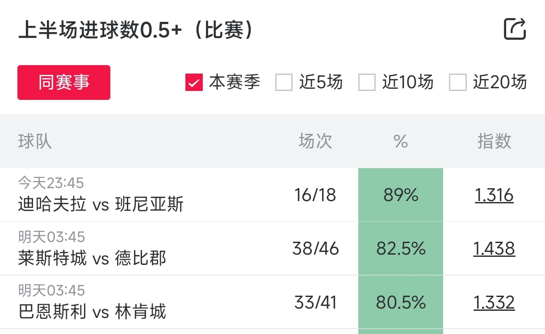This screenshot has height=334, width=545.
Task: Click the green 82.5% cell
Action: tap(401, 249)
